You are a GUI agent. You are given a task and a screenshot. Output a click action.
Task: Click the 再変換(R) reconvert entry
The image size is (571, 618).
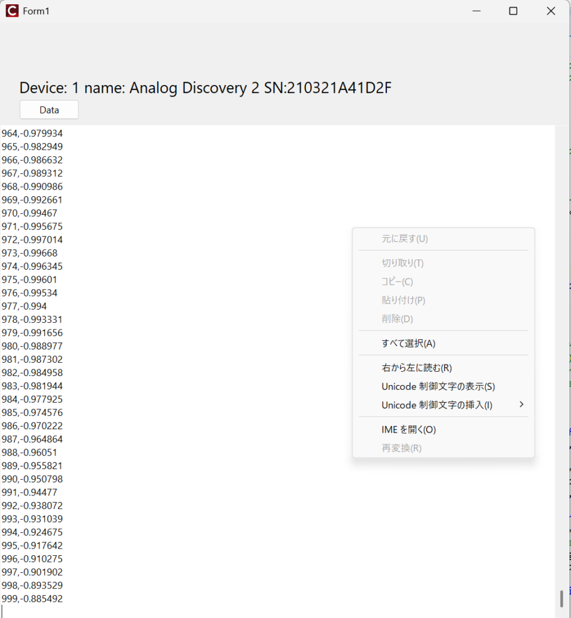click(401, 448)
